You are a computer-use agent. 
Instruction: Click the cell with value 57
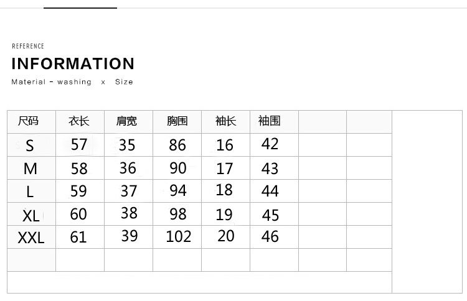[79, 145]
